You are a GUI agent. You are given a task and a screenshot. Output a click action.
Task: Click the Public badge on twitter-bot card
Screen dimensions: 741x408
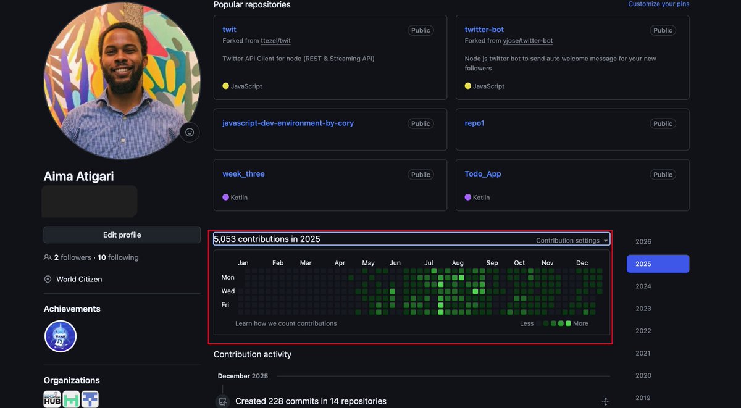(x=663, y=30)
